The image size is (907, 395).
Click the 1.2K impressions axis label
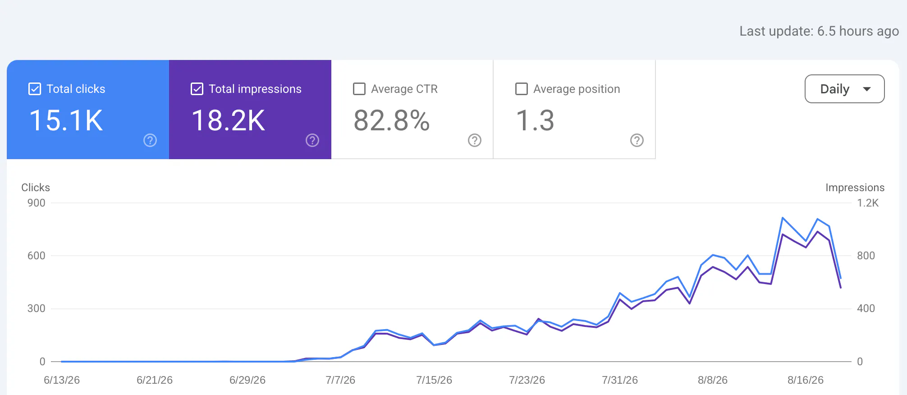868,203
